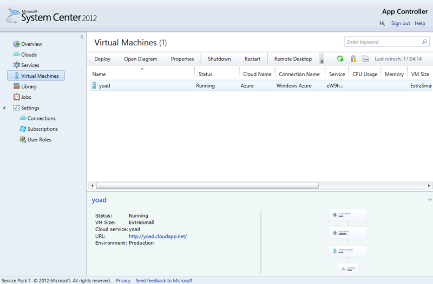Click the Privacy link in the footer
433x284 pixels.
click(x=123, y=280)
